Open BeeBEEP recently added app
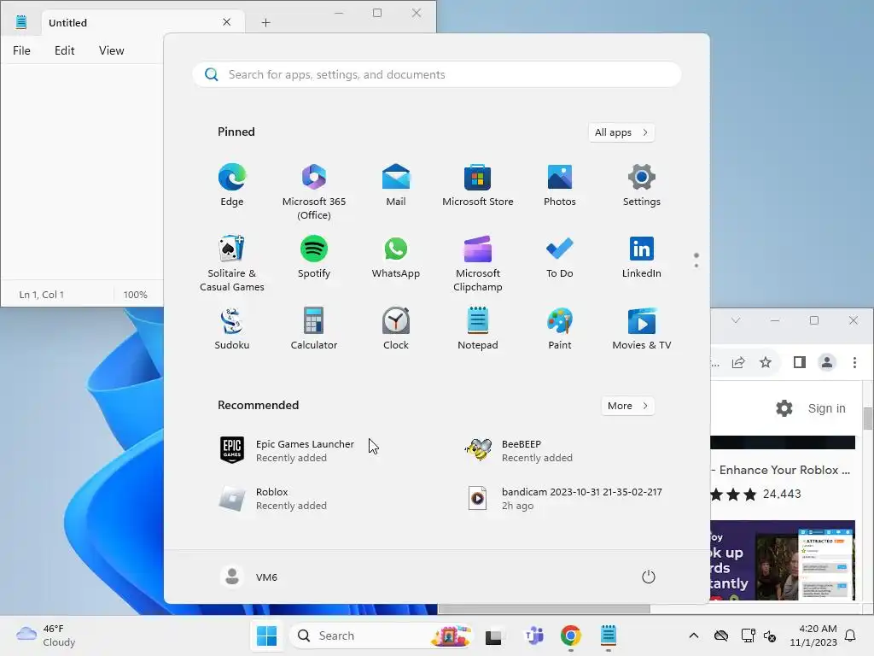 [518, 450]
